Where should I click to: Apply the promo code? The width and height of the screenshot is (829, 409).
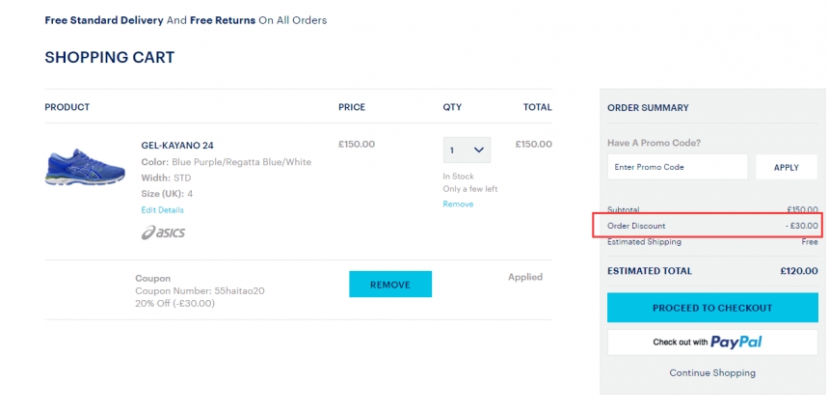pyautogui.click(x=786, y=167)
